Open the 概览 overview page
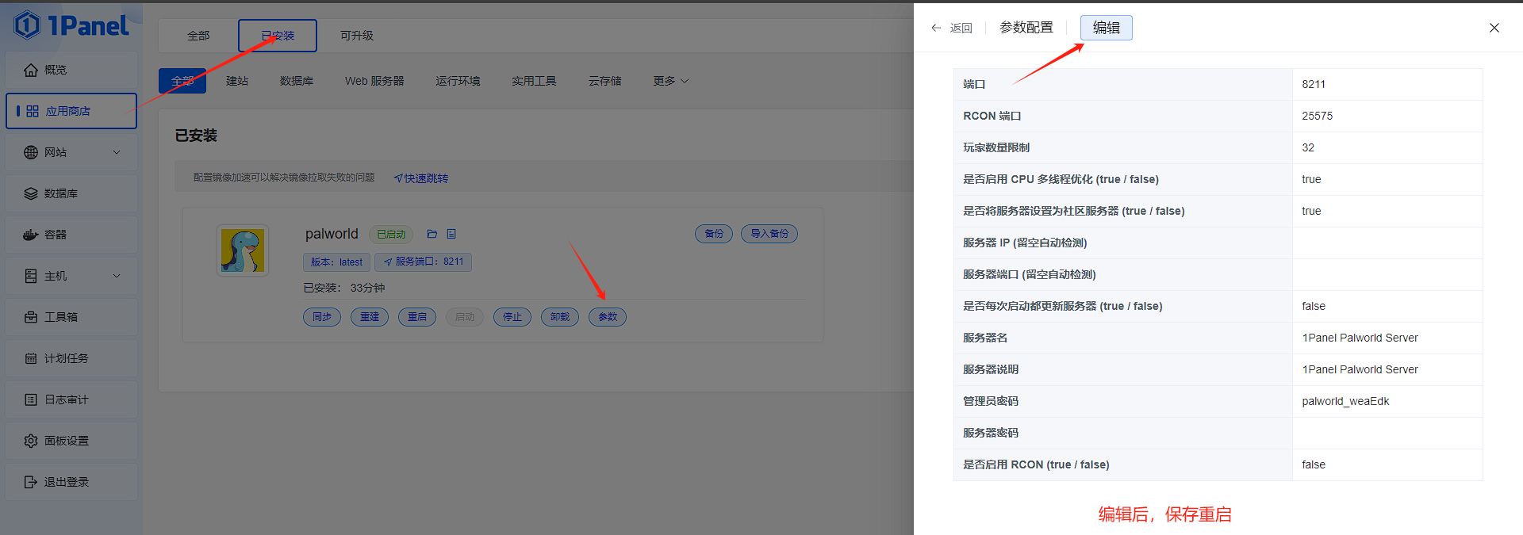This screenshot has width=1523, height=535. (x=71, y=70)
